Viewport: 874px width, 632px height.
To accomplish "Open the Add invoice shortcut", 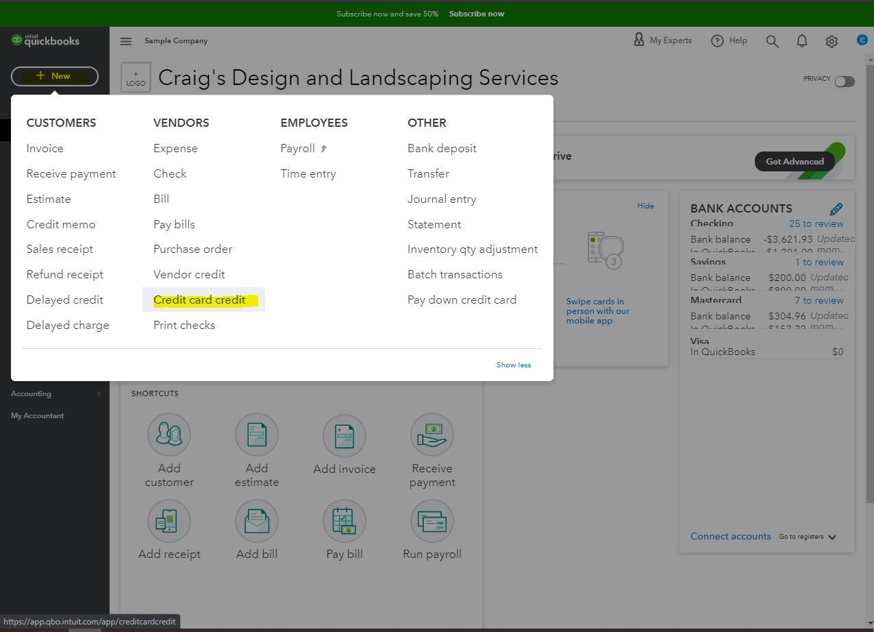I will click(345, 434).
